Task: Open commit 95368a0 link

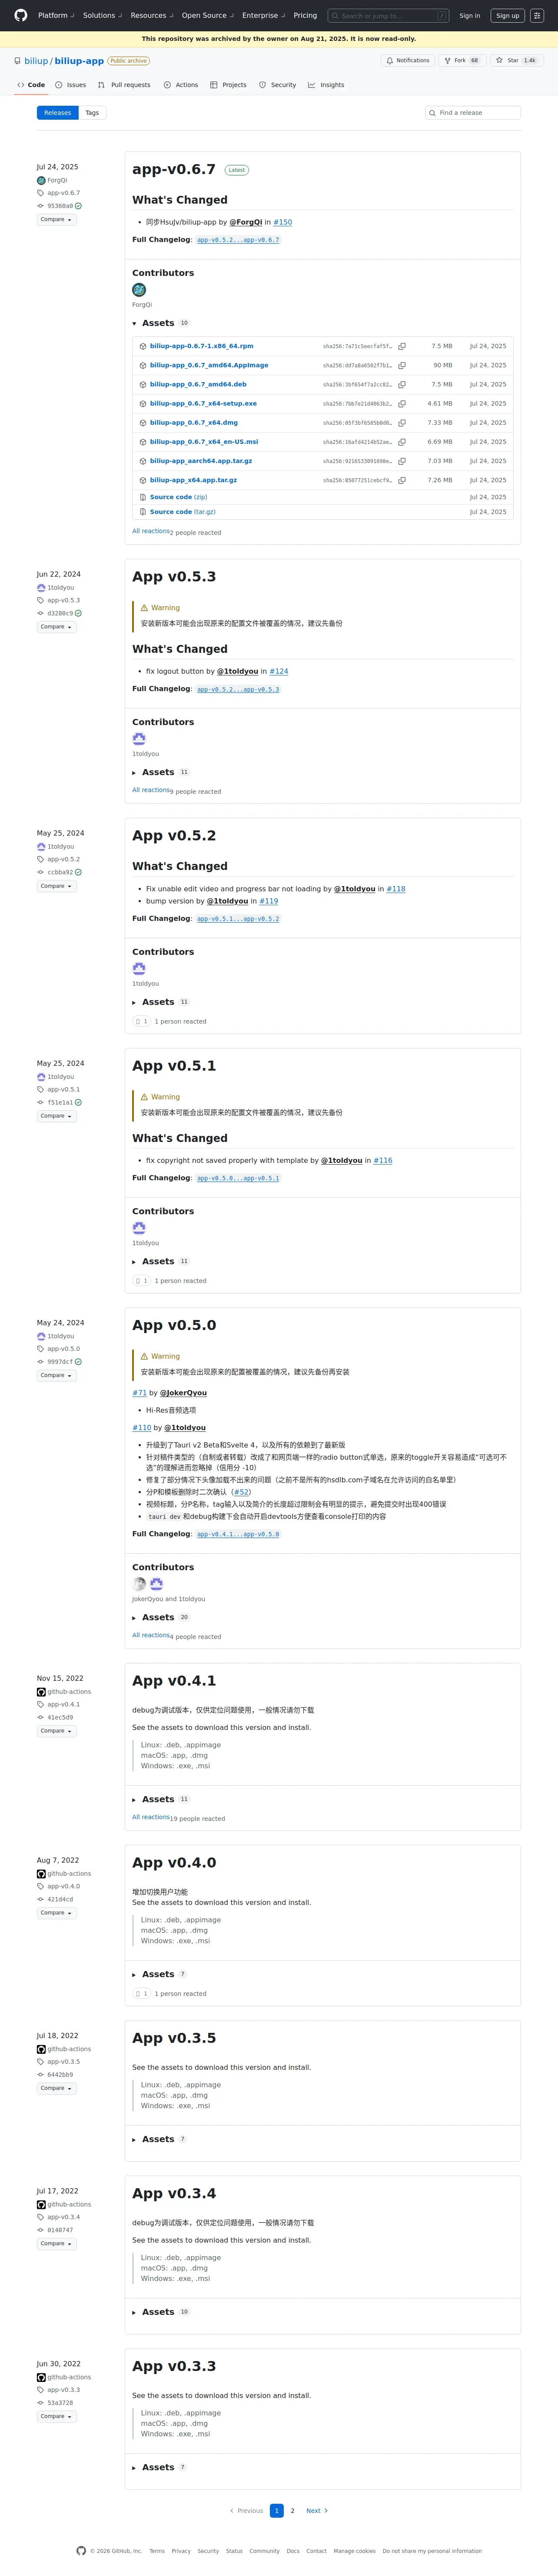Action: click(59, 206)
